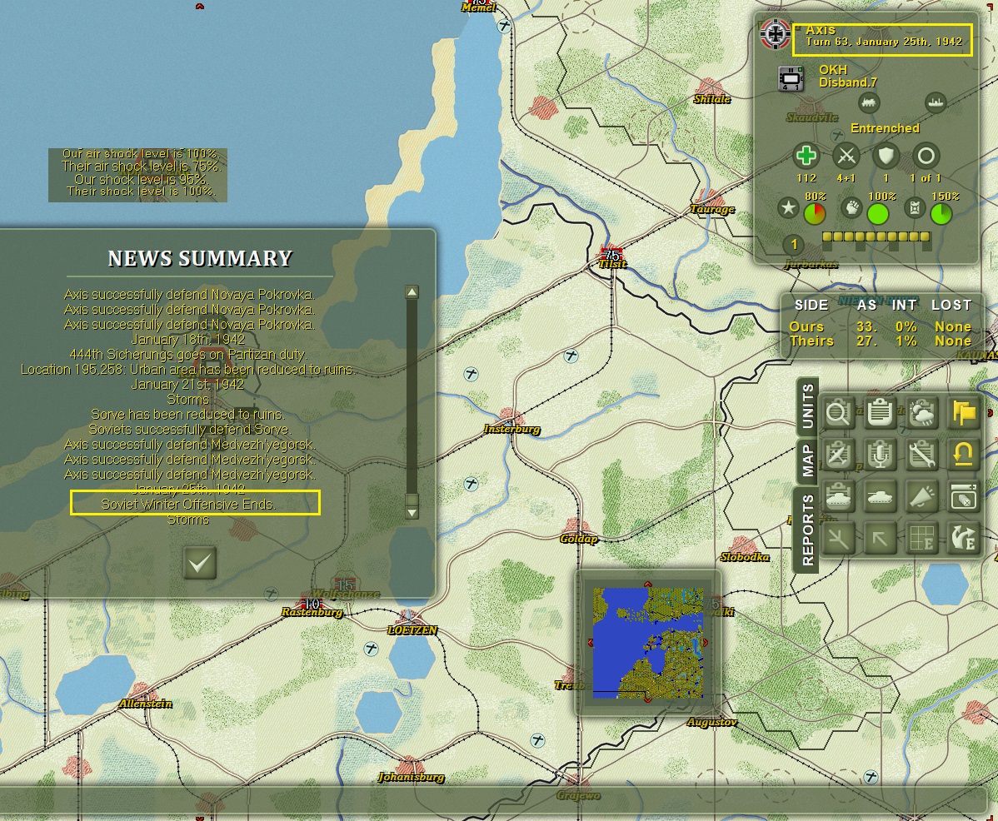The width and height of the screenshot is (998, 821).
Task: Click the megaphone announcements icon
Action: (x=921, y=496)
